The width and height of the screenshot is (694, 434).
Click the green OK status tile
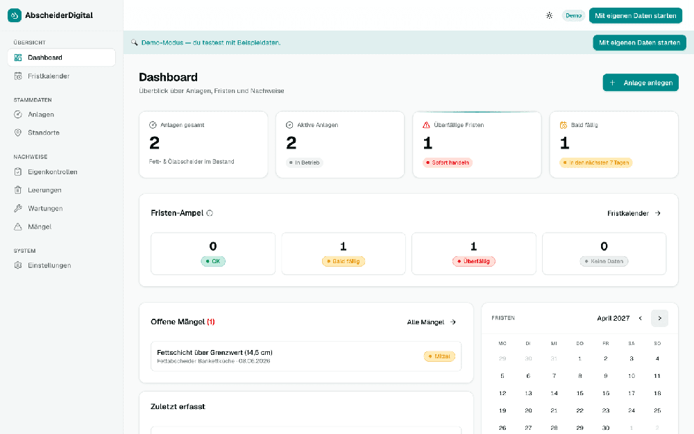[213, 253]
